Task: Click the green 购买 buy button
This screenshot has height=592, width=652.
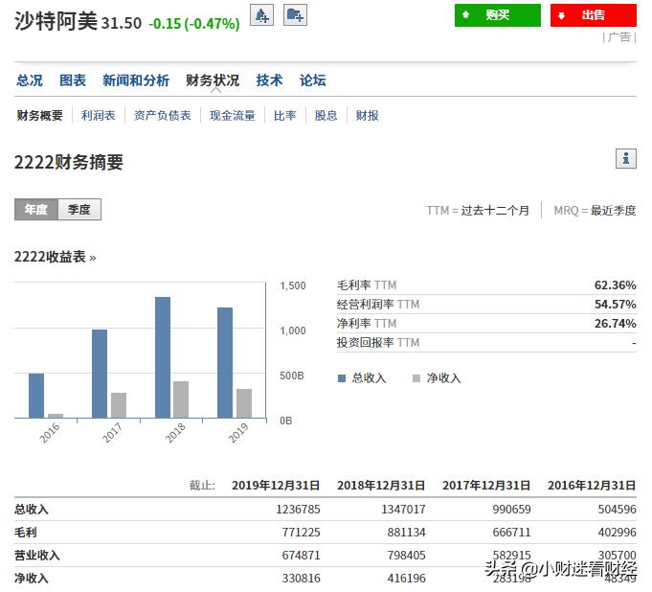Action: tap(497, 15)
